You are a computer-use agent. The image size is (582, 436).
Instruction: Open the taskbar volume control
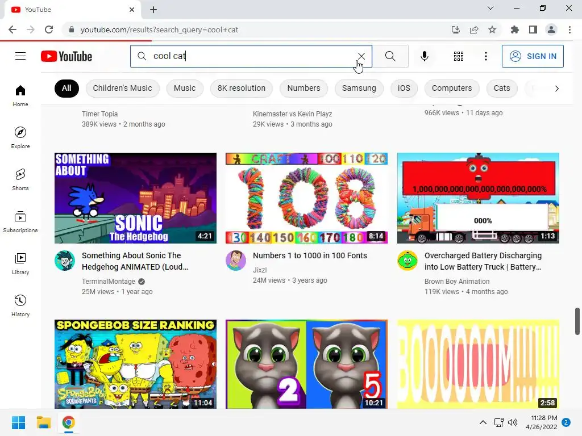coord(513,422)
